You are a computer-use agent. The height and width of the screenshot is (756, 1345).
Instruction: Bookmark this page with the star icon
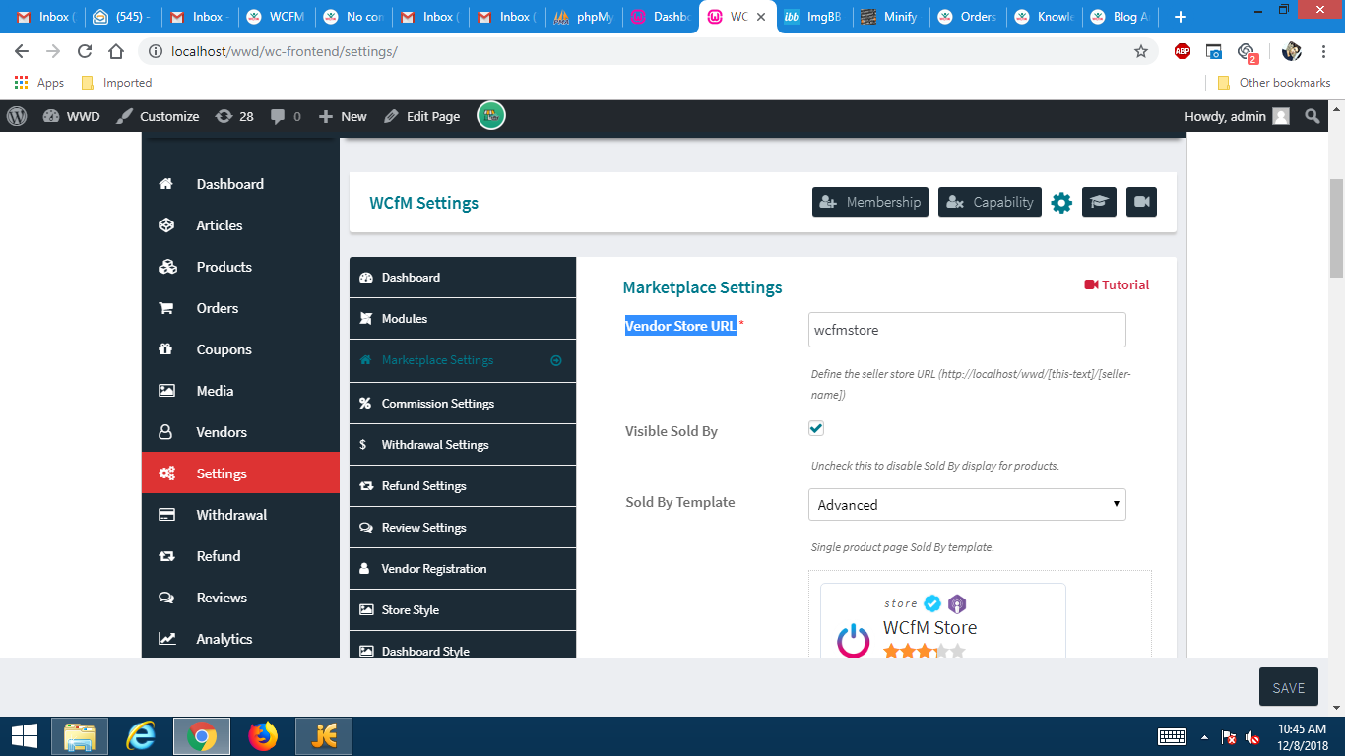click(1141, 51)
